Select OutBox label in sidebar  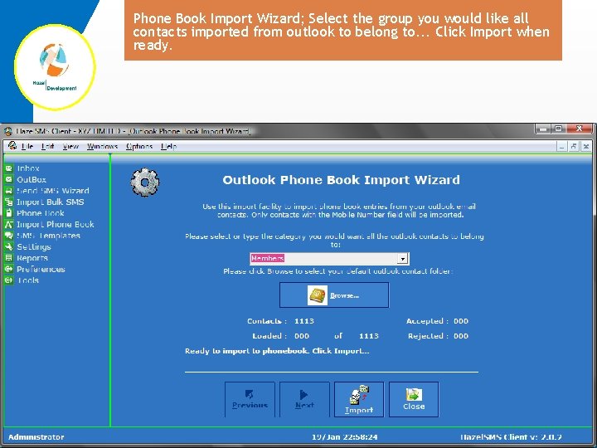[32, 179]
